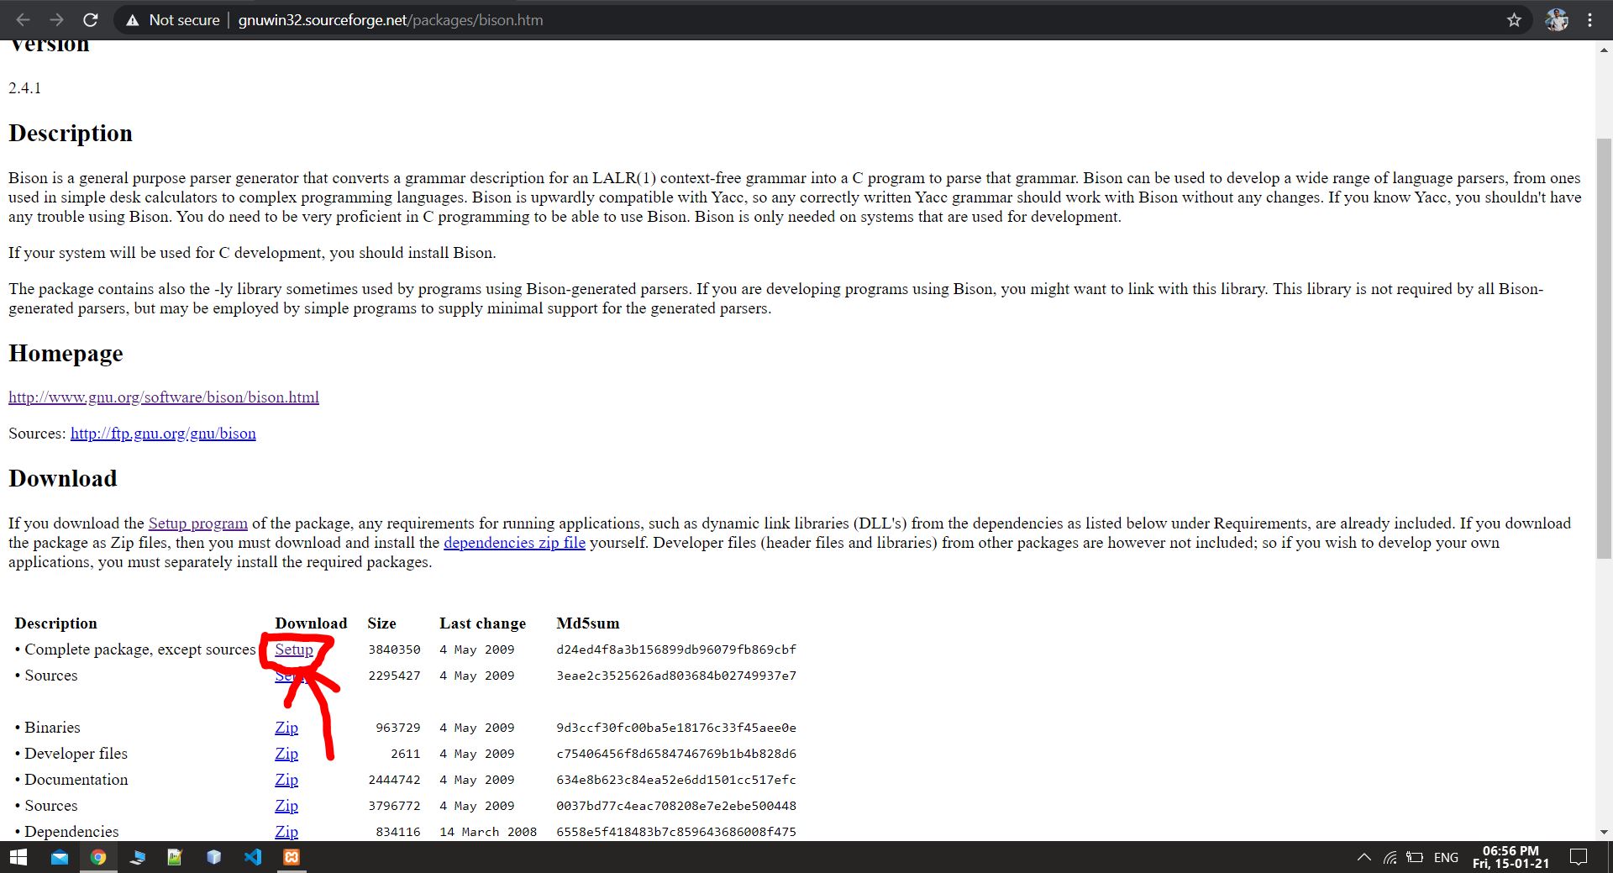Download the Documentation Zip

coord(286,779)
